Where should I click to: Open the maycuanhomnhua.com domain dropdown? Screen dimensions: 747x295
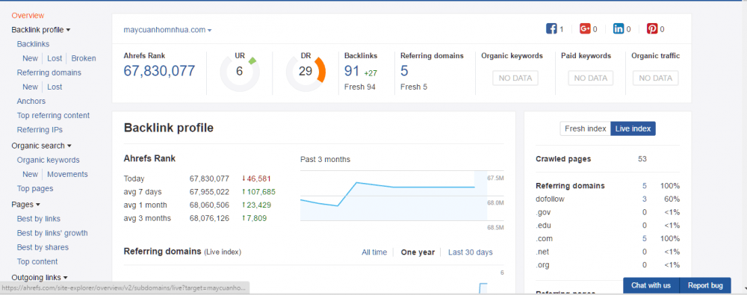(167, 30)
